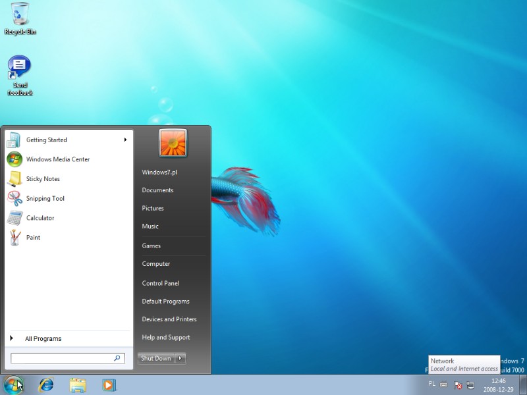
Task: Launch Paint from its brushes icon
Action: click(14, 237)
